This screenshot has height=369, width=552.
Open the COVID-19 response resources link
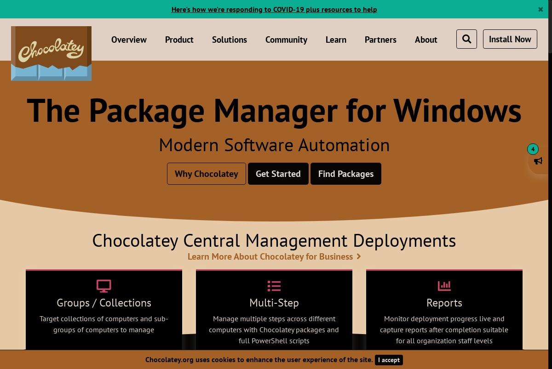point(274,9)
